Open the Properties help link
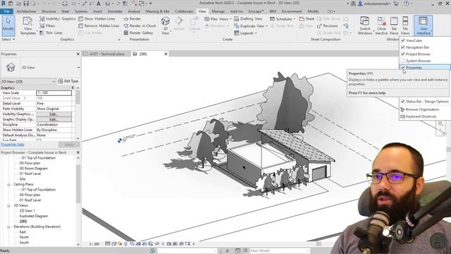 click(13, 145)
